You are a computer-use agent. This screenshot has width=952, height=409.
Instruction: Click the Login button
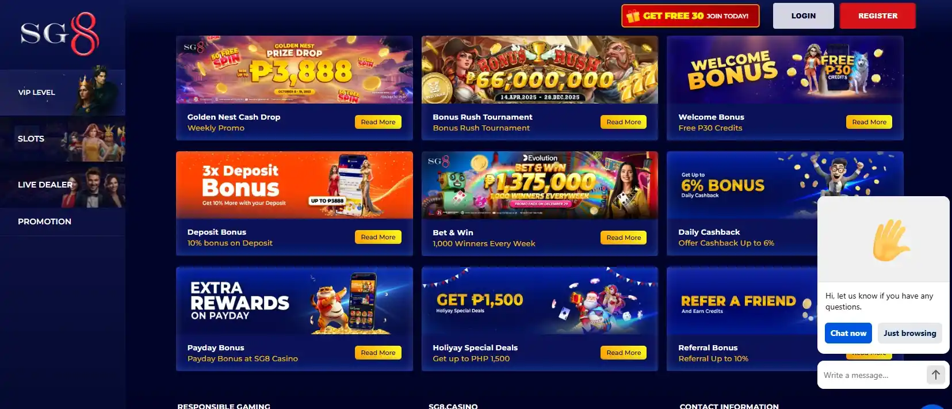click(803, 16)
